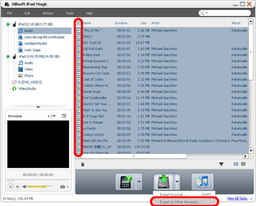Open the filter funnel icon

(x=221, y=164)
